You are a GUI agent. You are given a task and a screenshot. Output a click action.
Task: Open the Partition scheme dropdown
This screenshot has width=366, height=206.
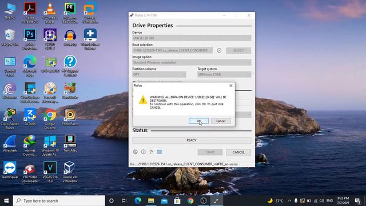(159, 74)
